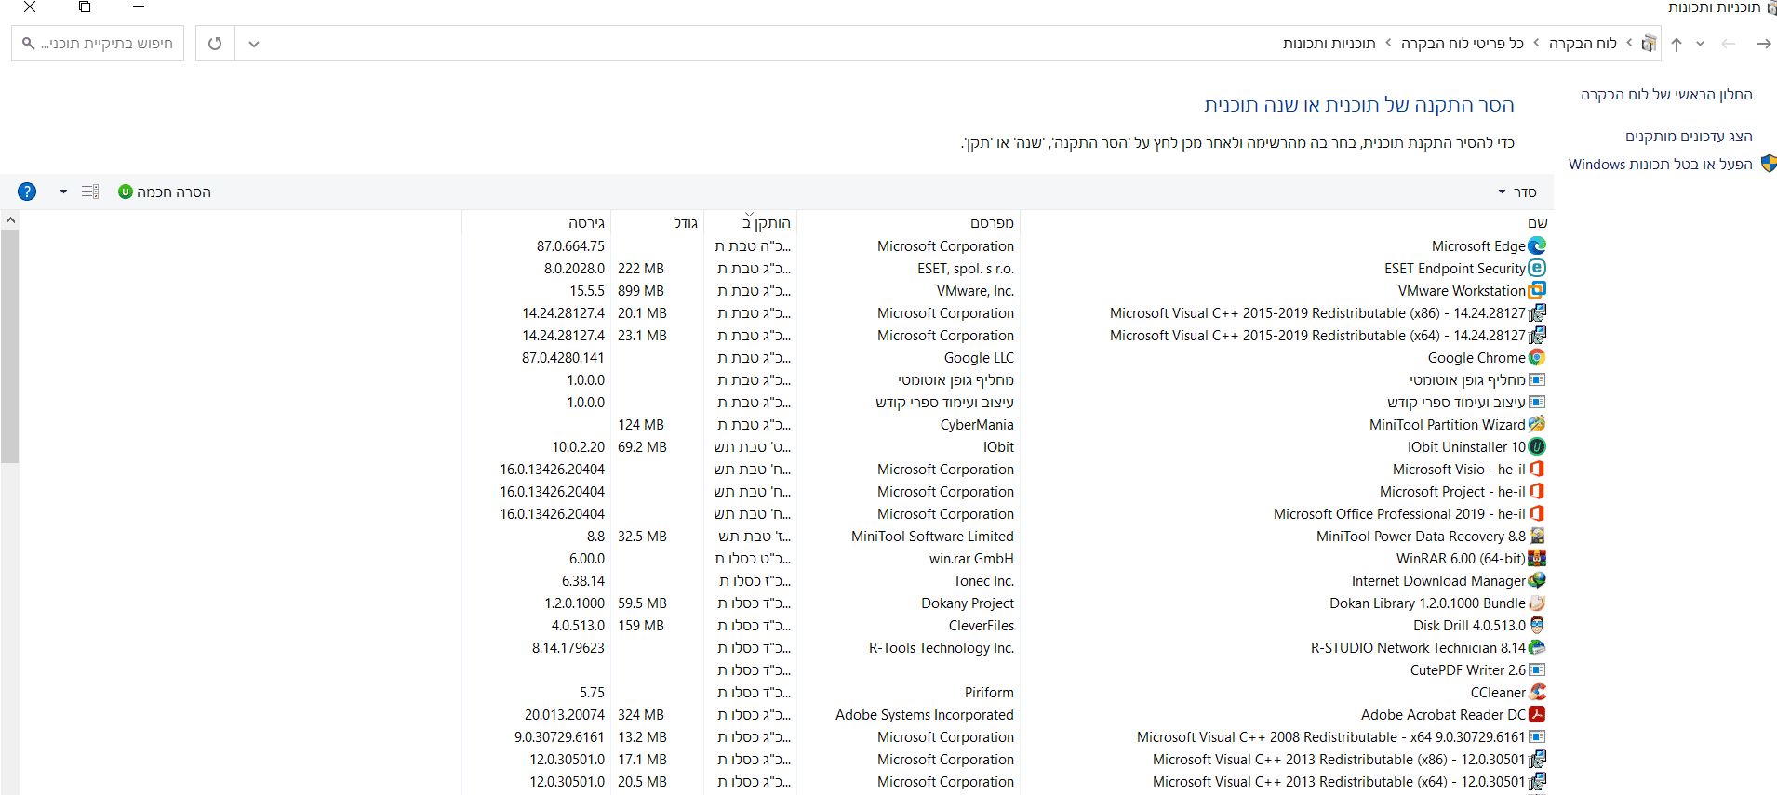Click the refresh button beside address bar
The height and width of the screenshot is (795, 1777).
pyautogui.click(x=215, y=44)
